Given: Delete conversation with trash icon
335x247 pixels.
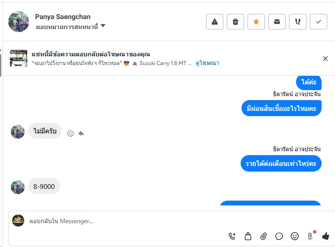Looking at the screenshot, I should [x=235, y=22].
